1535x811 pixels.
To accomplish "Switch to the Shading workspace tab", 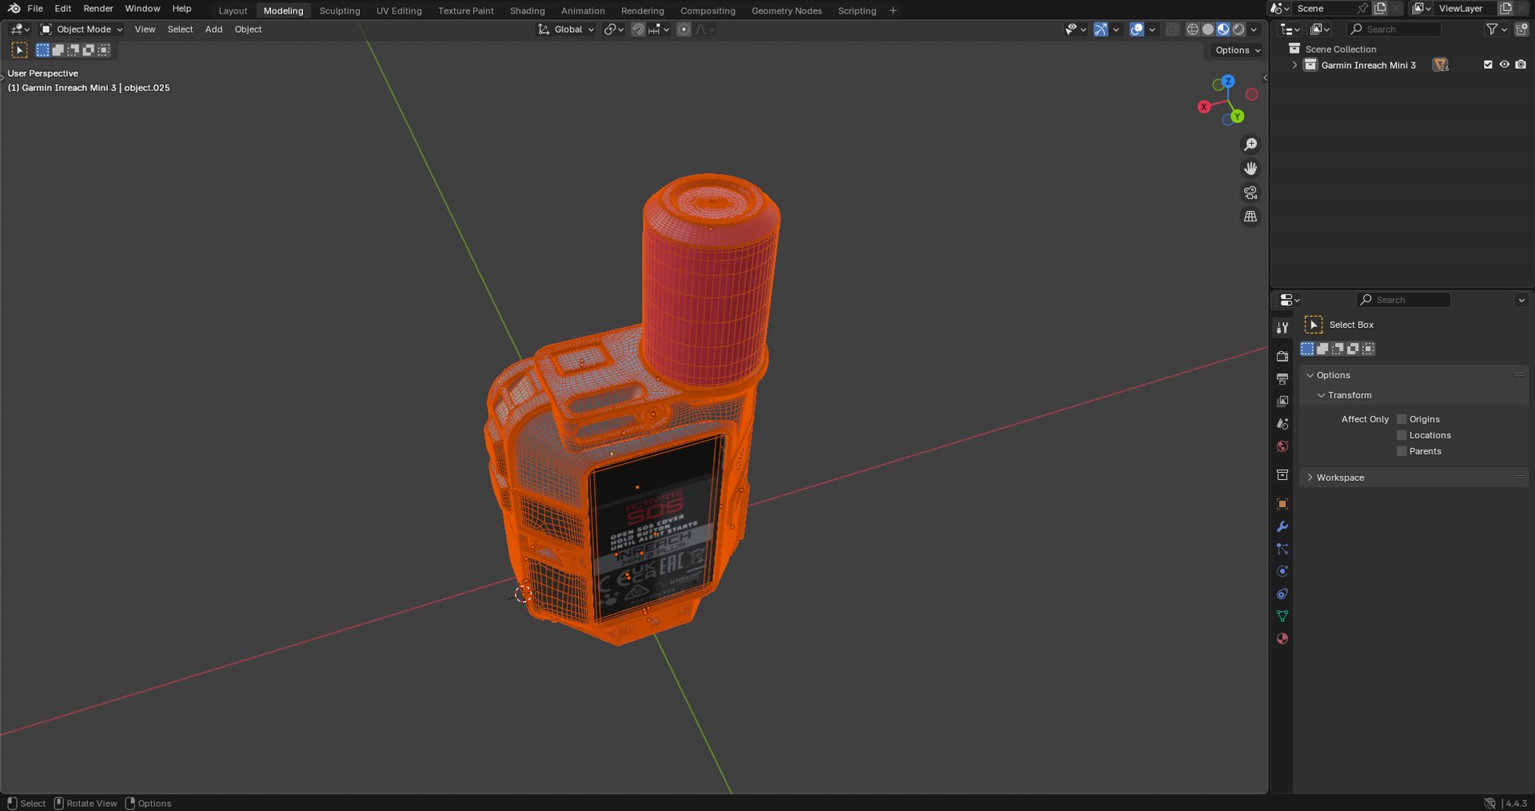I will point(528,10).
